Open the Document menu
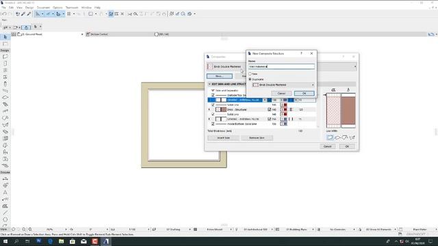The width and height of the screenshot is (438, 246). (43, 8)
